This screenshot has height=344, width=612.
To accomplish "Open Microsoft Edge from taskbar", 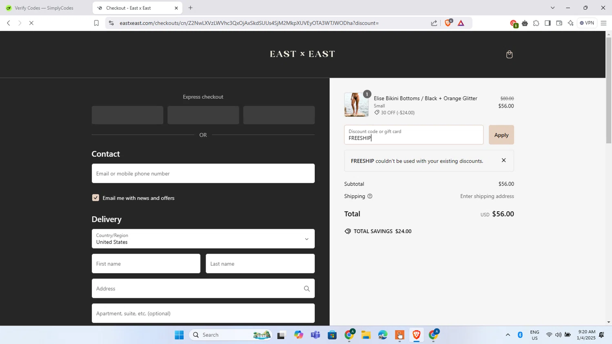I will [x=383, y=335].
